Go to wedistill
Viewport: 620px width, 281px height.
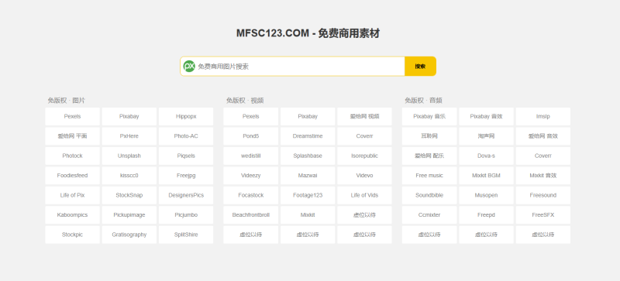click(x=250, y=156)
